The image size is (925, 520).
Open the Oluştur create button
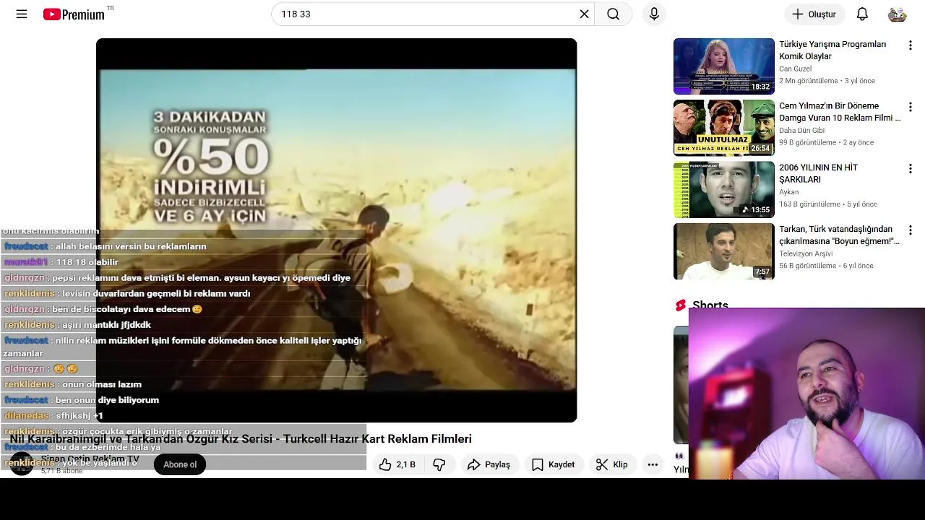(x=814, y=14)
